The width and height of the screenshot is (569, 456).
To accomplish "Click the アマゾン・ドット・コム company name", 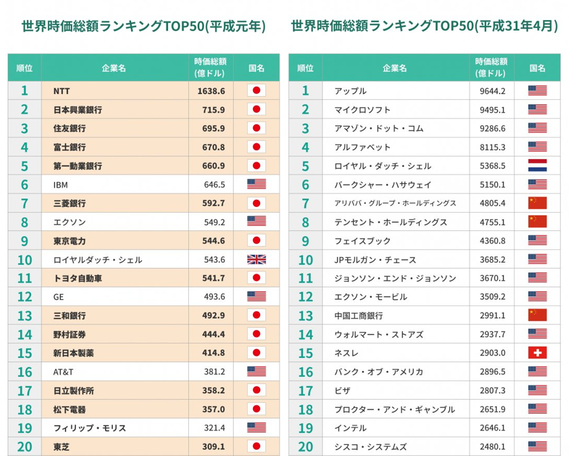I will (x=379, y=128).
